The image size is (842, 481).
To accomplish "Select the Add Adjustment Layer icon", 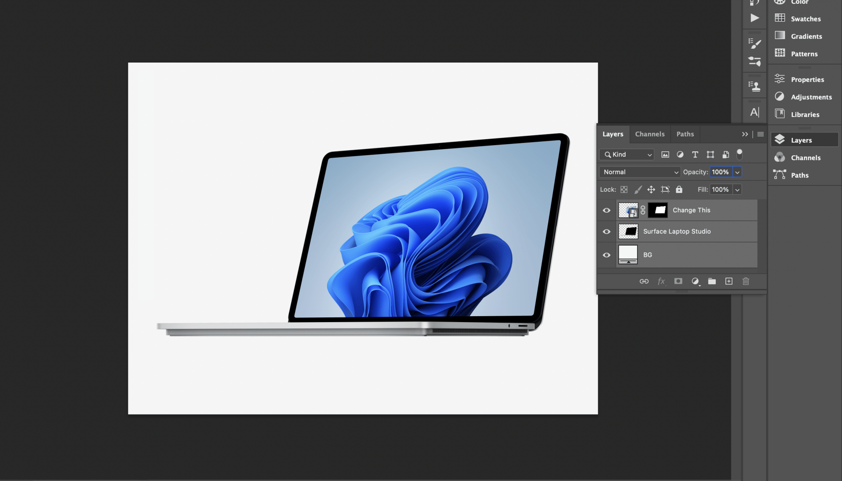I will (x=695, y=281).
